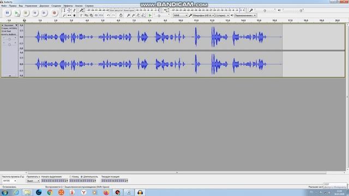Open the Микрофон recording device dropdown
Screen dimensions: 349x196
click(203, 15)
